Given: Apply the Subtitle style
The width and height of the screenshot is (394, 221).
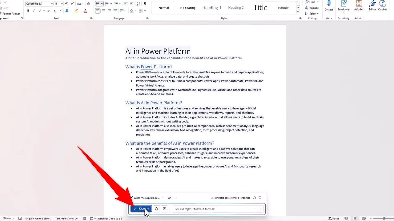Looking at the screenshot, I should point(283,8).
